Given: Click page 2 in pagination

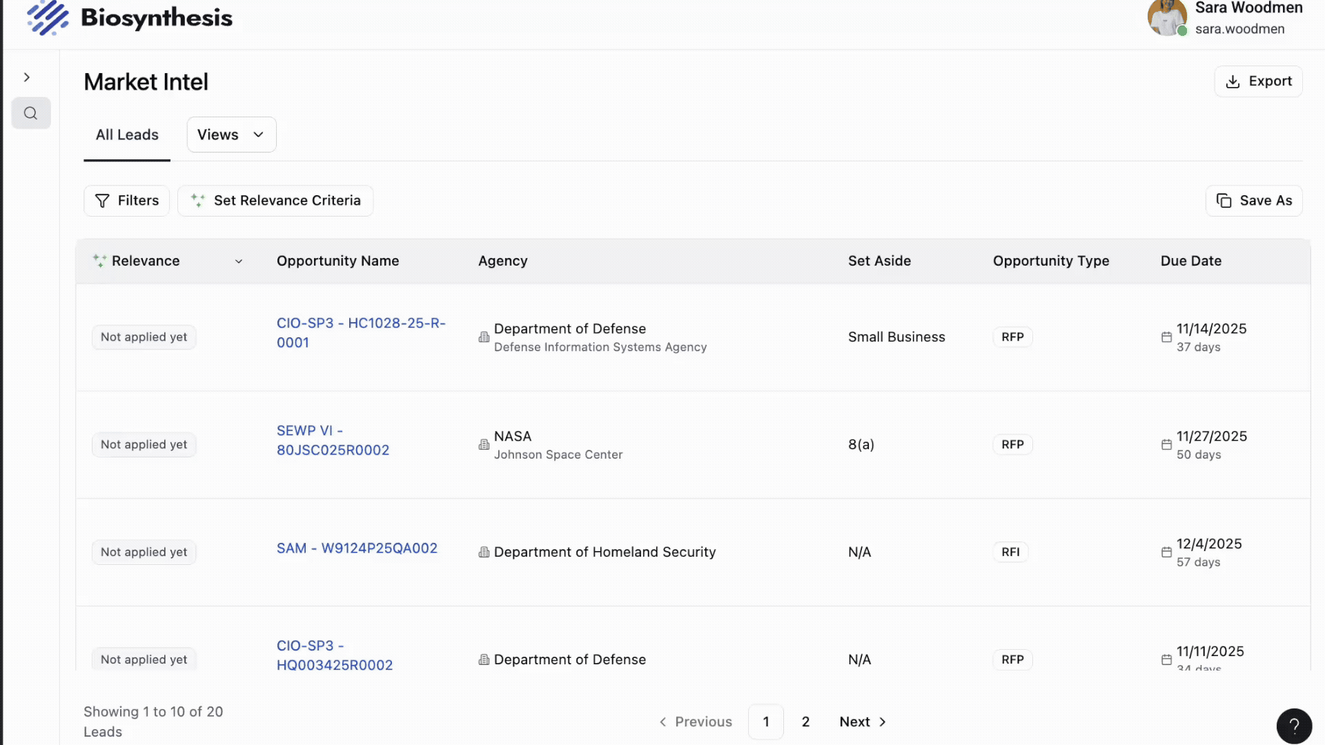Looking at the screenshot, I should (805, 721).
